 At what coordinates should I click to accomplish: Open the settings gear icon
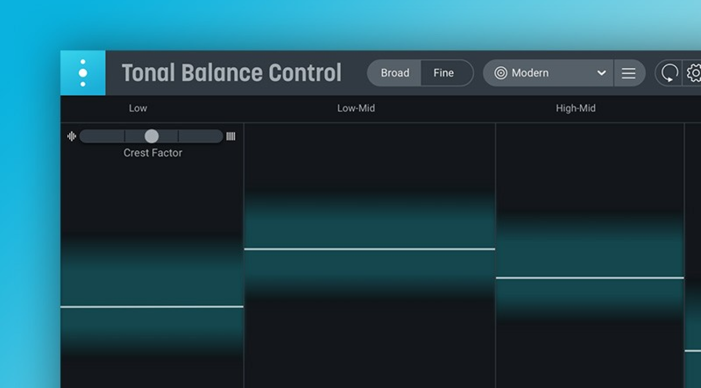[694, 73]
